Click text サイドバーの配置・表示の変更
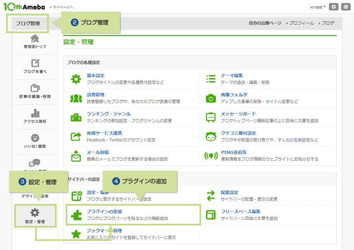Screen dimensions: 354x250 [249, 199]
